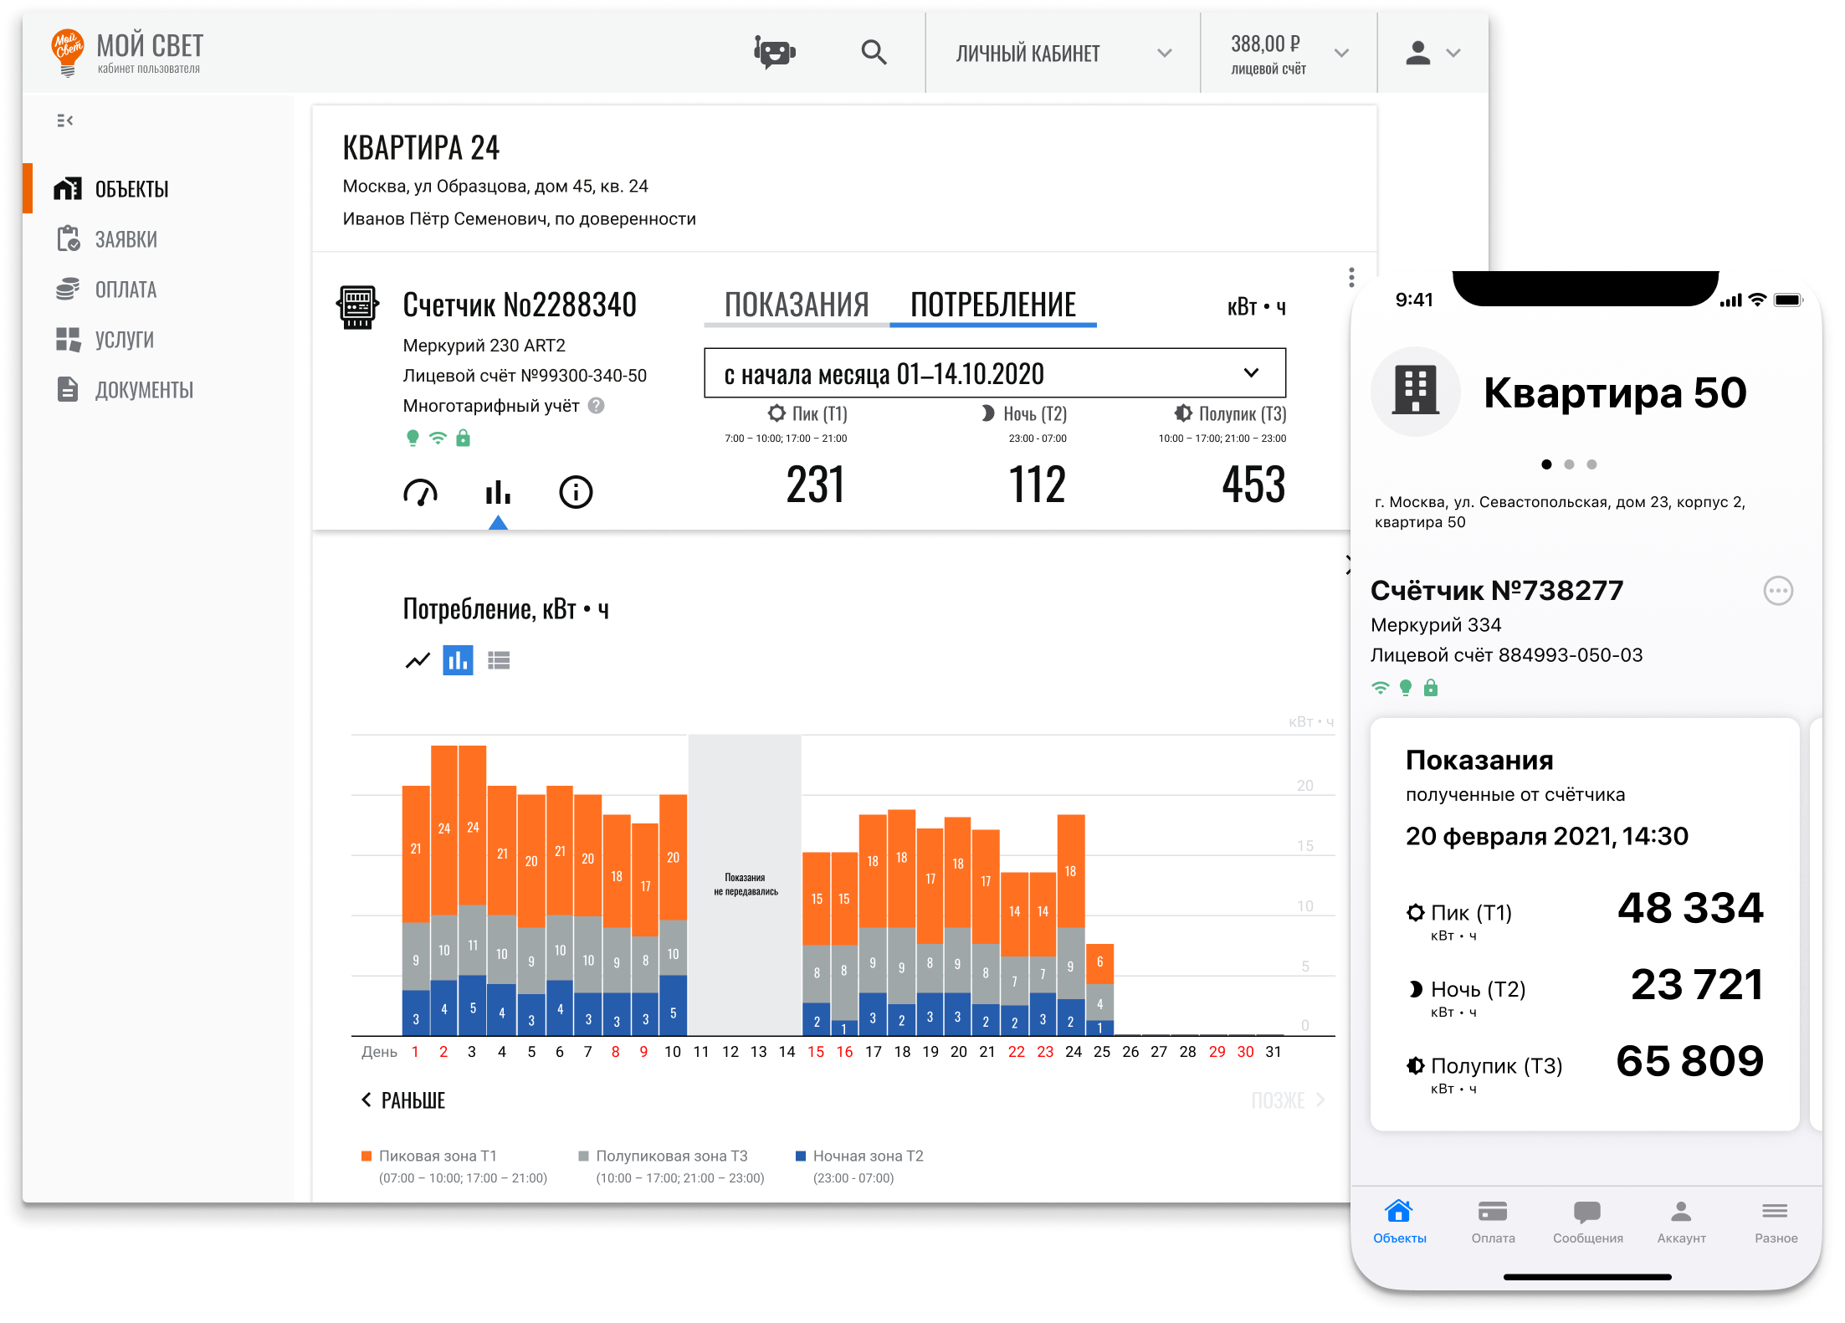Switch to the Показания tab

click(x=797, y=305)
